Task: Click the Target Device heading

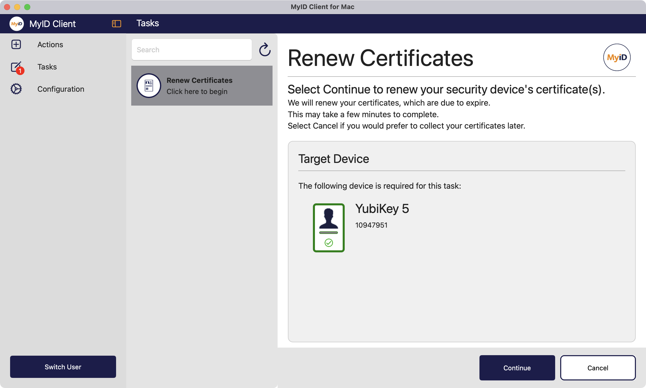Action: 333,159
